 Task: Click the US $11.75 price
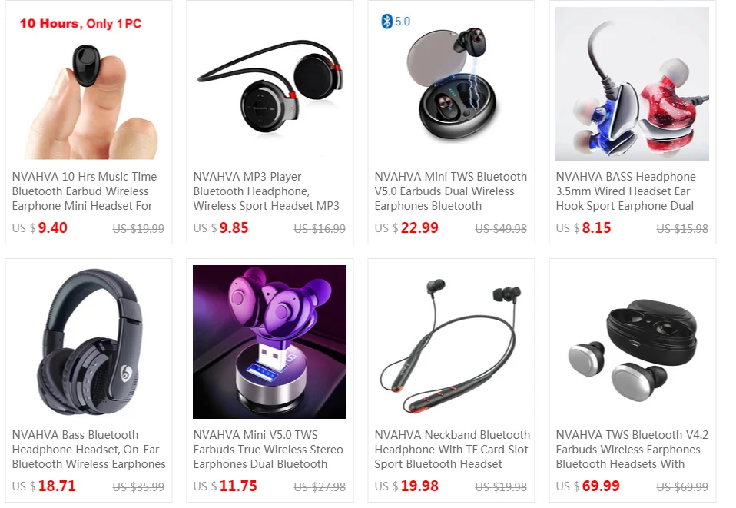click(x=225, y=486)
